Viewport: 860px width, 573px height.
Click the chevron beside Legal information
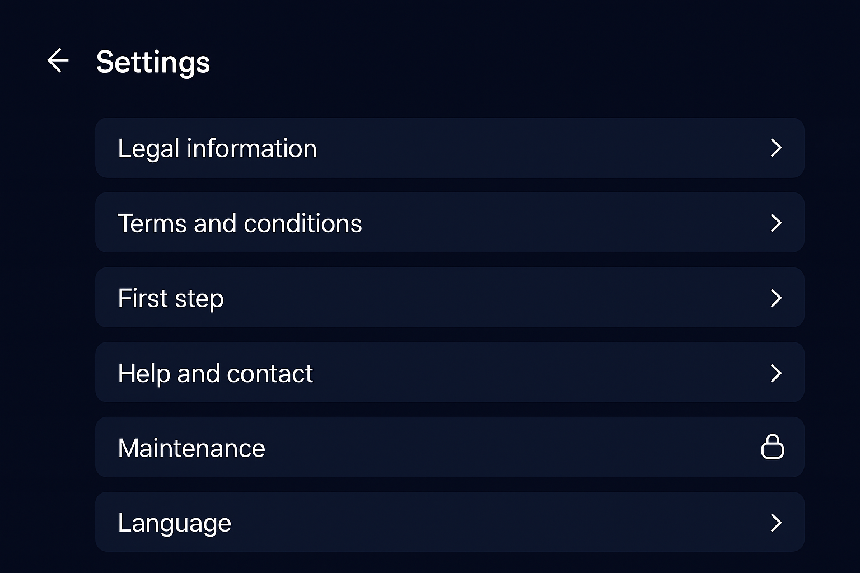coord(776,148)
